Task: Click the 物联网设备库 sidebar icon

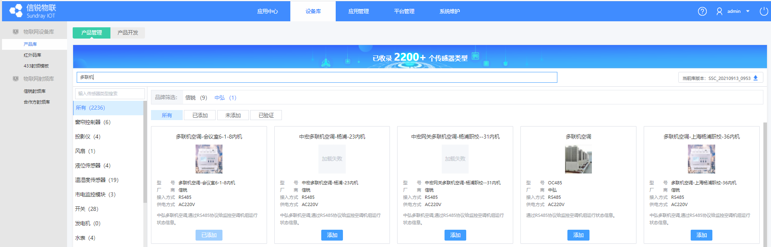Action: [16, 32]
